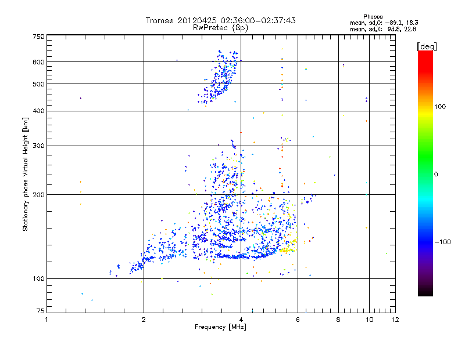Click the x-axis tick label '10'
This screenshot has width=465, height=348.
pos(370,320)
